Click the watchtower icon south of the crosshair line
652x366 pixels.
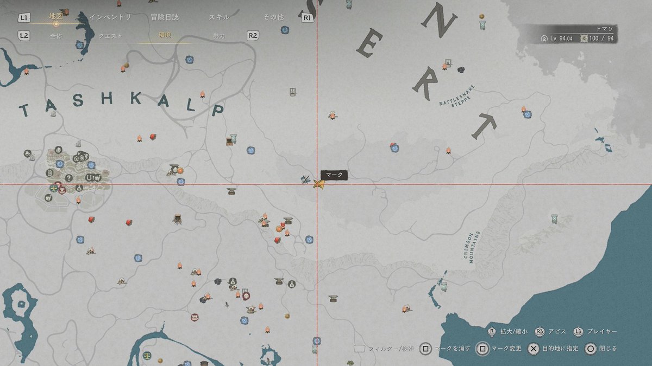coord(177,218)
